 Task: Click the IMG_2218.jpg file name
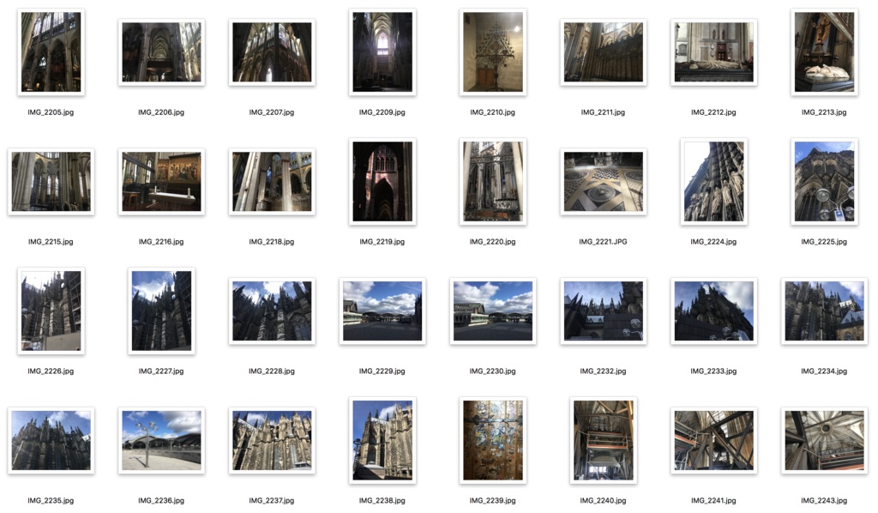pos(272,241)
